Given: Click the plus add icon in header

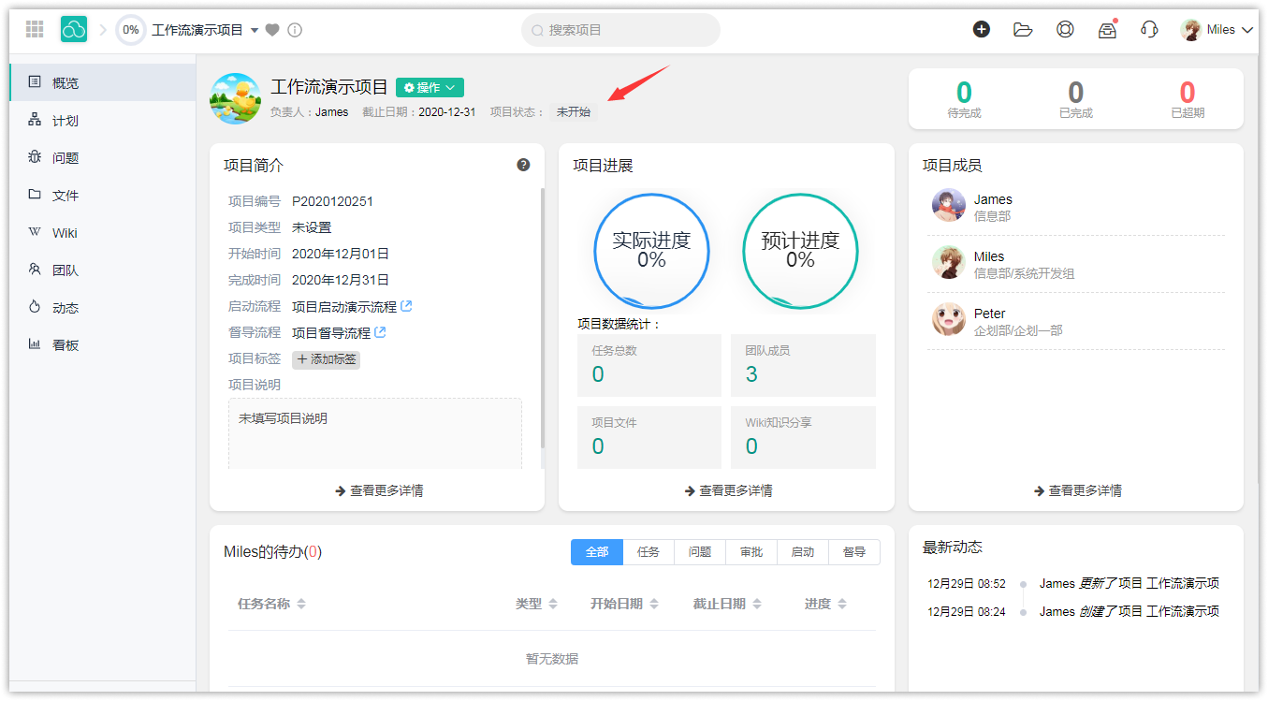Looking at the screenshot, I should point(982,29).
